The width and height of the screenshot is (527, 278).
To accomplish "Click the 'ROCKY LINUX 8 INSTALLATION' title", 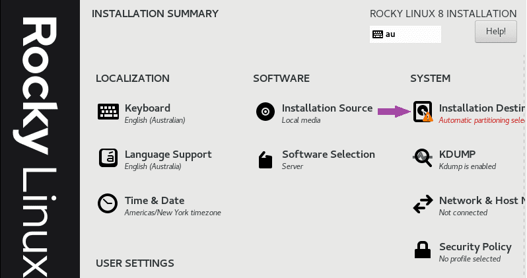I will 443,14.
